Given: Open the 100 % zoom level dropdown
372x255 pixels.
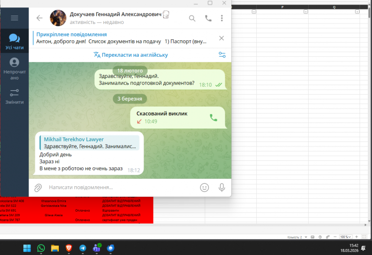Looking at the screenshot, I should click(346, 237).
